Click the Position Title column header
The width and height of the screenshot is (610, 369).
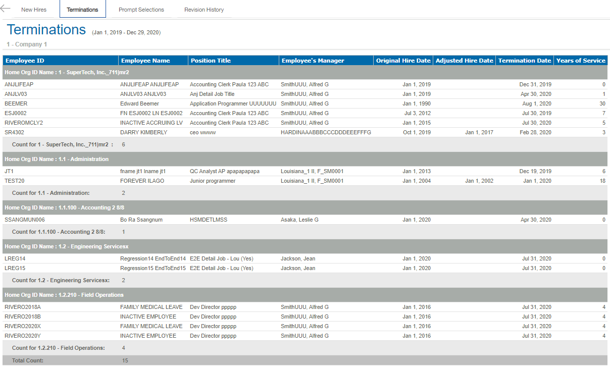coord(211,61)
